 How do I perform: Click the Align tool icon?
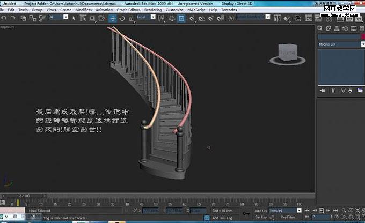tap(287, 18)
